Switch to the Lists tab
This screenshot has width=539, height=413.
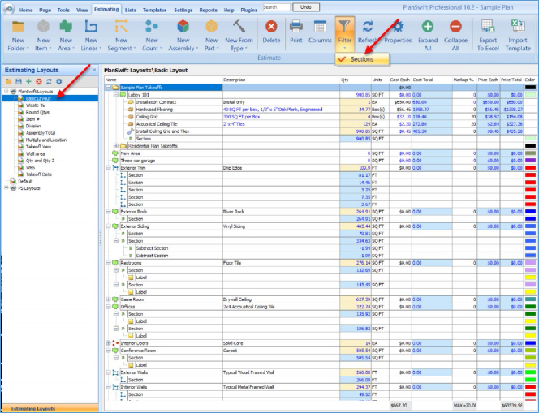tap(131, 10)
